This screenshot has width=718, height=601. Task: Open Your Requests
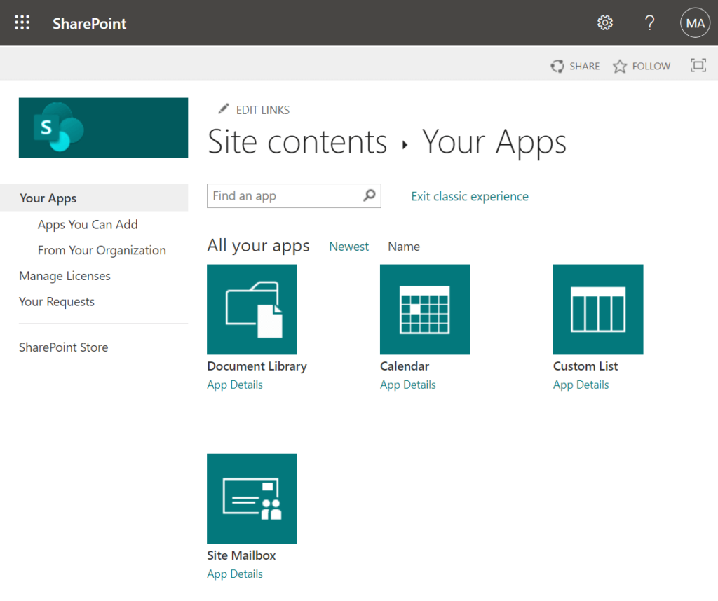pos(56,302)
